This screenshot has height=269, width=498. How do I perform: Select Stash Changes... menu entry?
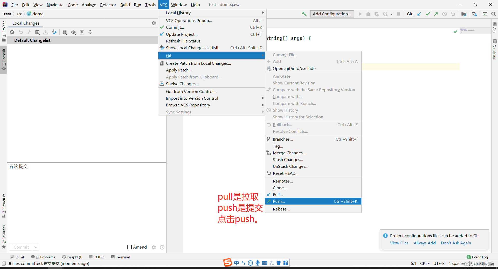313,159
